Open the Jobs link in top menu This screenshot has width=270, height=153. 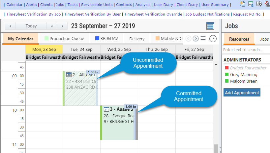60,5
